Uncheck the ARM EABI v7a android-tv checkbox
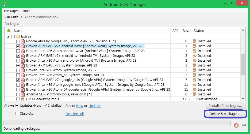This screenshot has height=134, width=250. (x=18, y=56)
